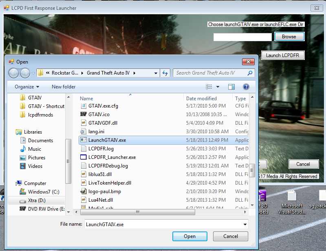
Task: Click the help question mark icon
Action: pos(246,87)
